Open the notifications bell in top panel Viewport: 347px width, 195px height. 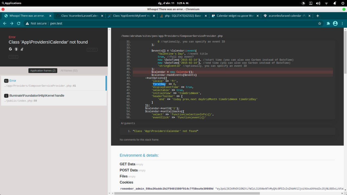click(x=335, y=3)
